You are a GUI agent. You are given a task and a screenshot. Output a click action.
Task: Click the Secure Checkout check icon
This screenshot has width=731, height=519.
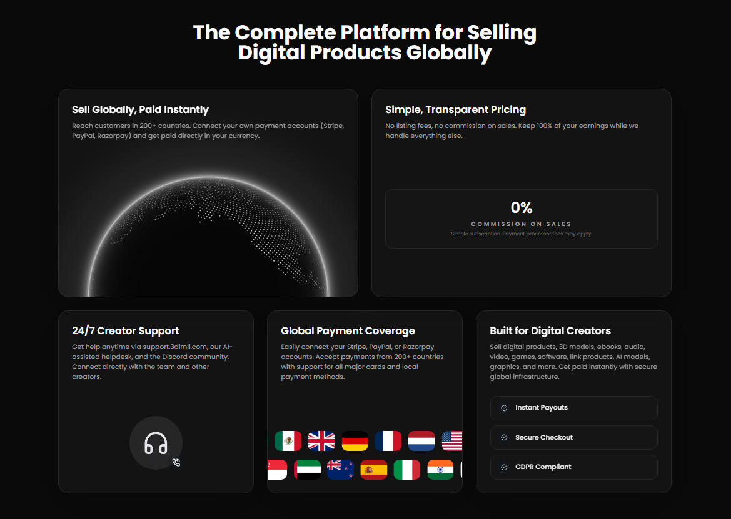[x=504, y=438]
